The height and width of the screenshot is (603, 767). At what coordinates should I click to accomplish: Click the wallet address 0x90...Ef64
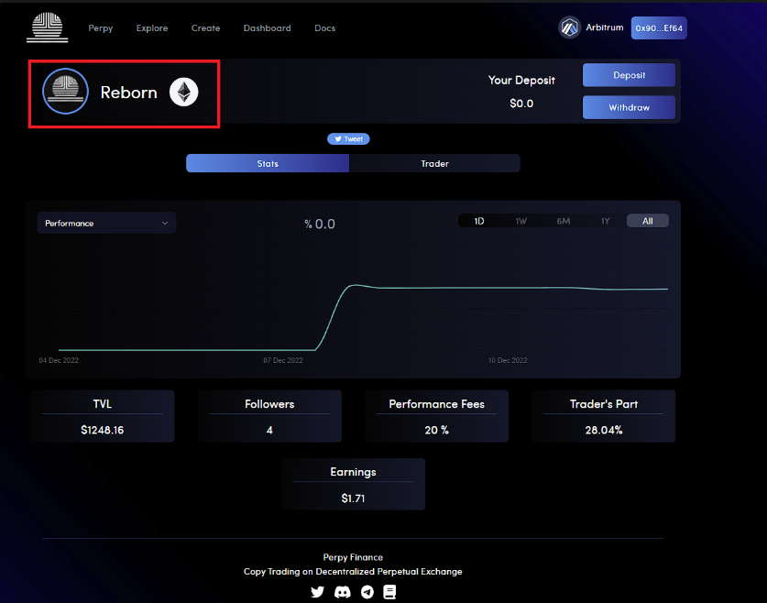click(658, 27)
